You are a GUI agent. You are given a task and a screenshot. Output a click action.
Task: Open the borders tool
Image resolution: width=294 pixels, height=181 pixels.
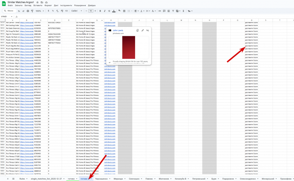coord(124,11)
